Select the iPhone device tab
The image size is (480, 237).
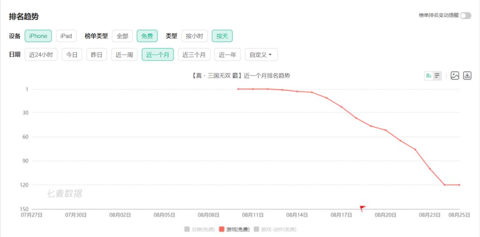[x=38, y=36]
